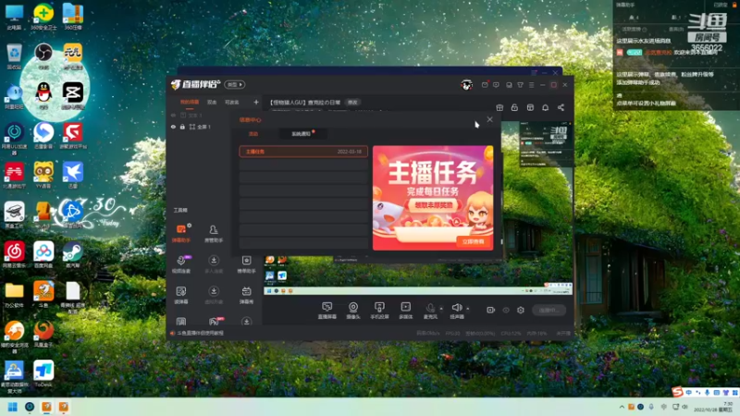The height and width of the screenshot is (416, 740).
Task: Add a new scene with plus button
Action: pos(256,102)
